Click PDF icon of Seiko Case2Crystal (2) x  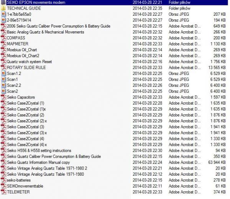[3, 121]
